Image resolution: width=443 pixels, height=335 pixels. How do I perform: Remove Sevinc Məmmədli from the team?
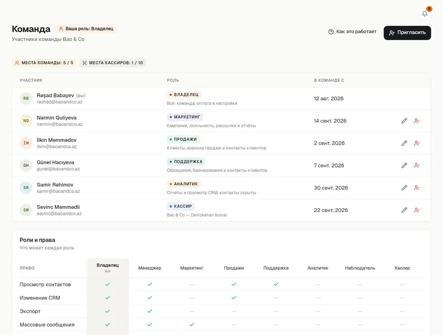(x=417, y=210)
